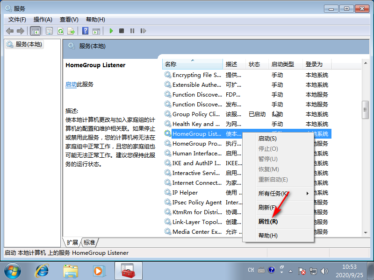Image resolution: width=374 pixels, height=280 pixels.
Task: Stop the service with the black stop icon
Action: click(122, 31)
